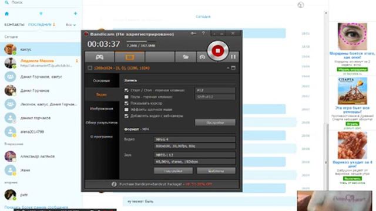Open the Видео tab in Bandicam
This screenshot has height=211, width=376.
[x=102, y=94]
